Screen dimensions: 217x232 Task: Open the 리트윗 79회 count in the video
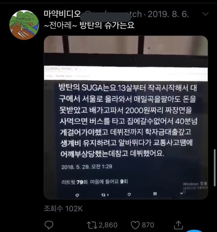tap(75, 182)
